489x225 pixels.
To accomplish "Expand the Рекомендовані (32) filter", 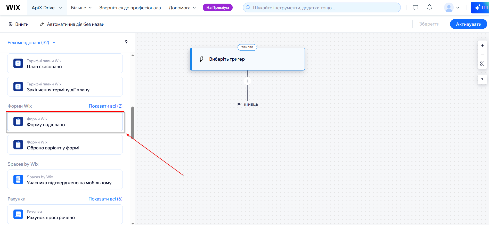I will click(x=31, y=43).
